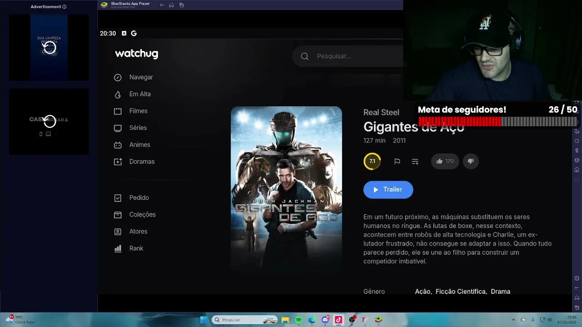Image resolution: width=582 pixels, height=327 pixels.
Task: Go to Séries in sidebar
Action: pyautogui.click(x=138, y=128)
